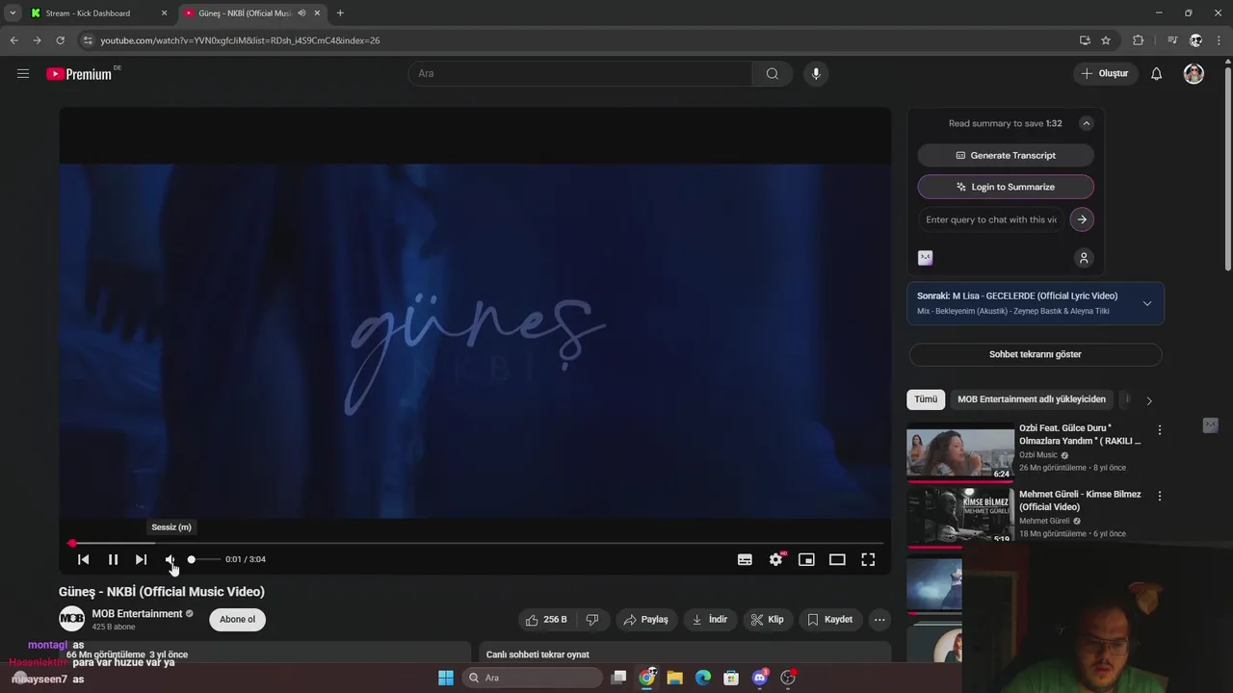Open Windows Start menu
Image resolution: width=1233 pixels, height=693 pixels.
445,678
